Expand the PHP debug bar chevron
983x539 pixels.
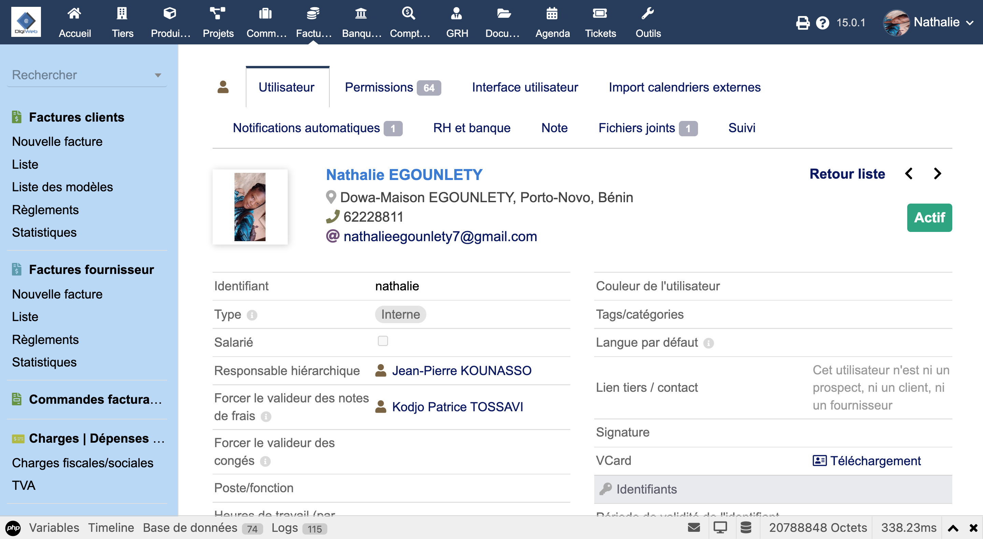[953, 528]
